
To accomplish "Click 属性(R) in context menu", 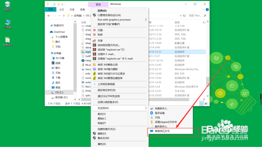I will 120,144.
